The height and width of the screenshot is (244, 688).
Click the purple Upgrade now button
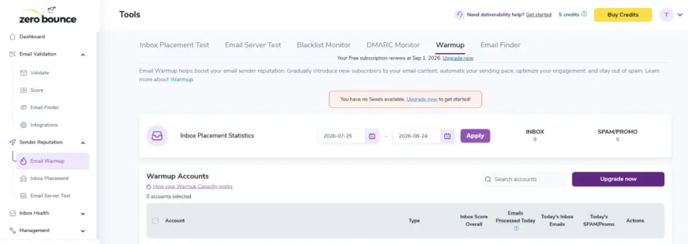pyautogui.click(x=618, y=179)
